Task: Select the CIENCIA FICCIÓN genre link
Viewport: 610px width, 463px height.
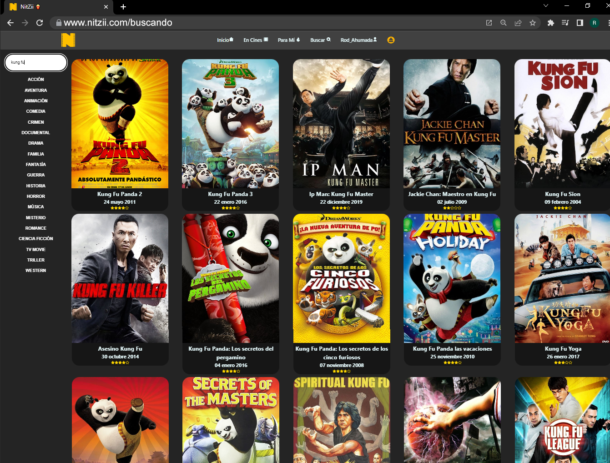Action: (36, 239)
